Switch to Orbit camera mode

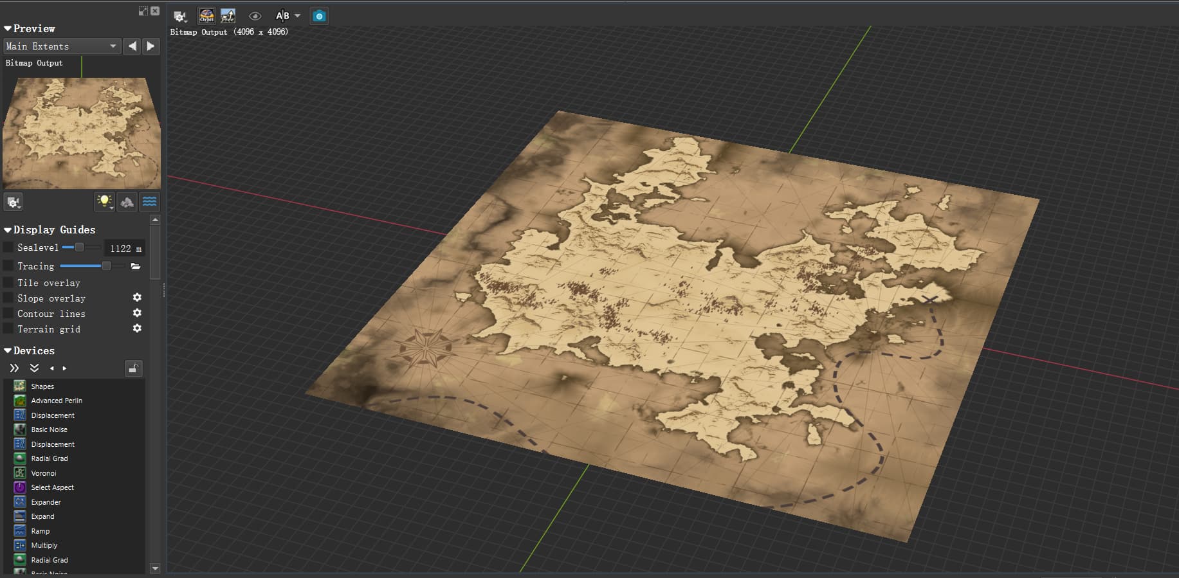coord(206,15)
